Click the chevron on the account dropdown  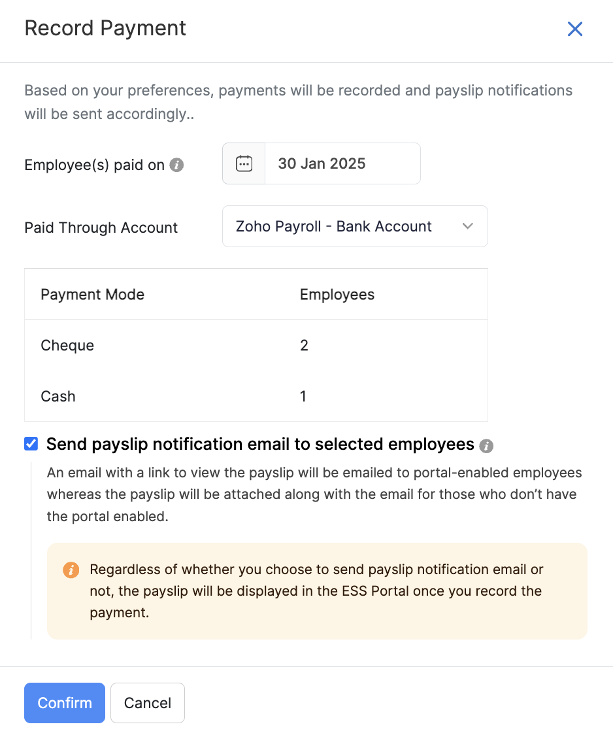pos(467,226)
